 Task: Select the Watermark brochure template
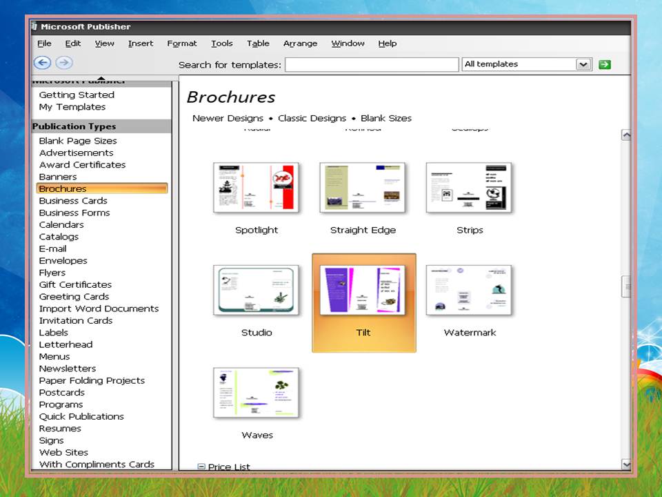[x=469, y=291]
